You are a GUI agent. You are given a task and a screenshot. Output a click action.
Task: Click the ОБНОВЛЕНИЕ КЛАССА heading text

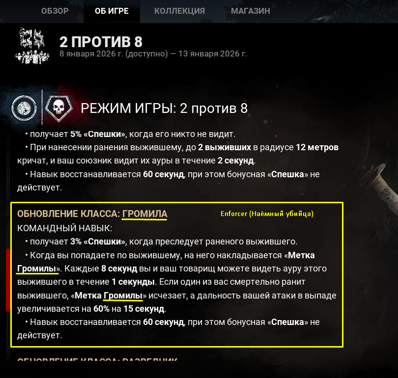tap(68, 214)
